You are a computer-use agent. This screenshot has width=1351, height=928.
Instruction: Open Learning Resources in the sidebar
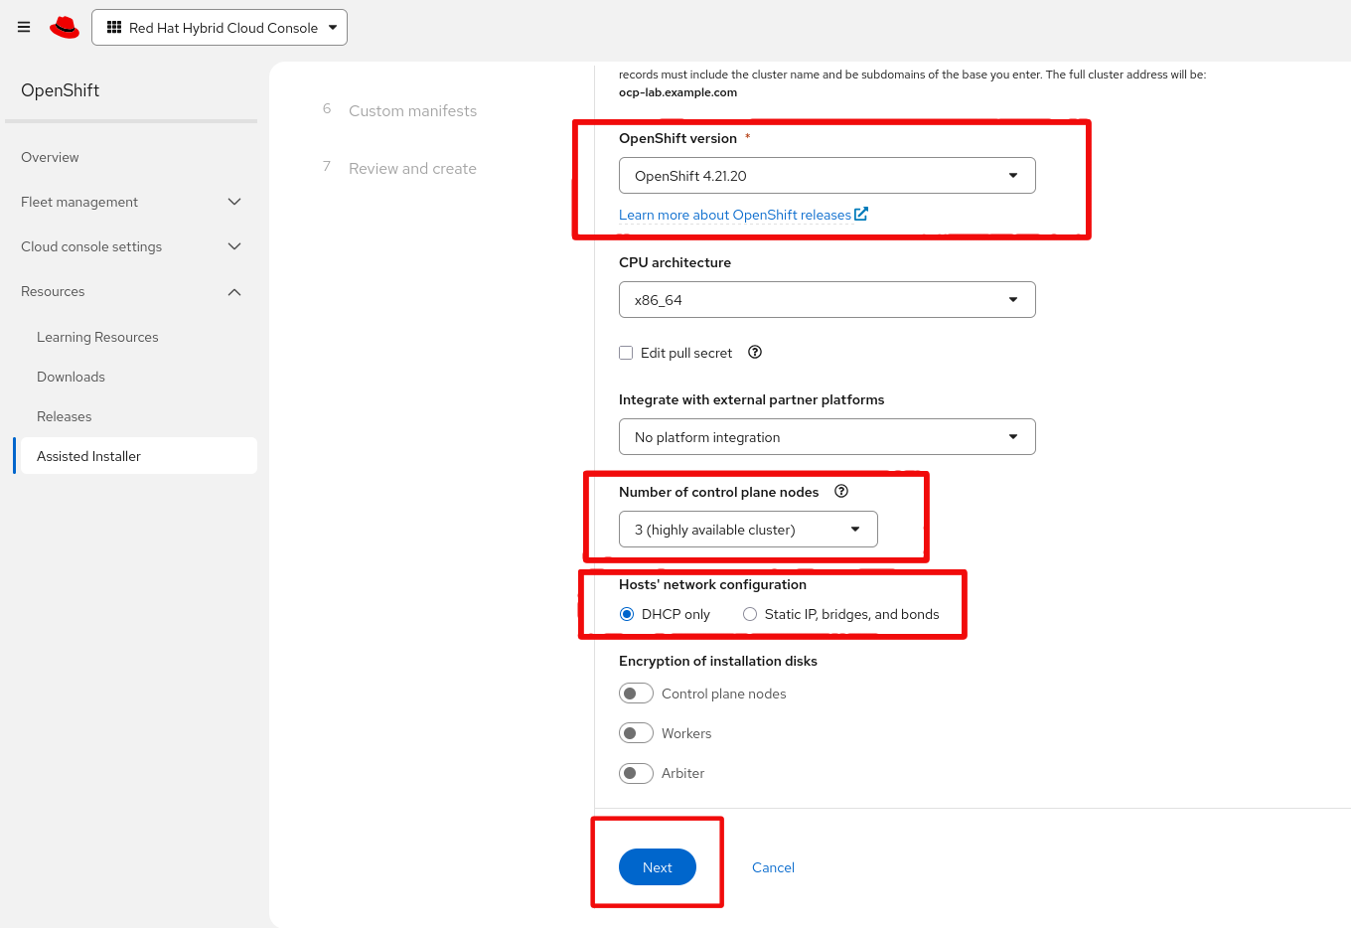tap(97, 337)
